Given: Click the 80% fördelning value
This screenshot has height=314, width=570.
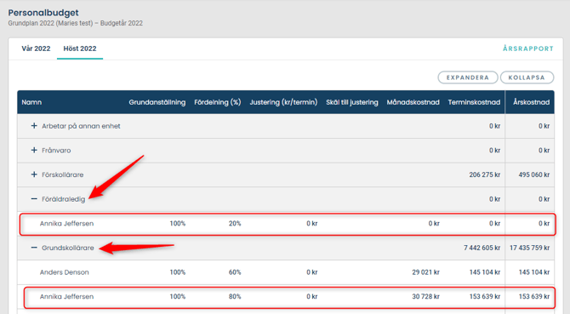Looking at the screenshot, I should click(x=235, y=296).
